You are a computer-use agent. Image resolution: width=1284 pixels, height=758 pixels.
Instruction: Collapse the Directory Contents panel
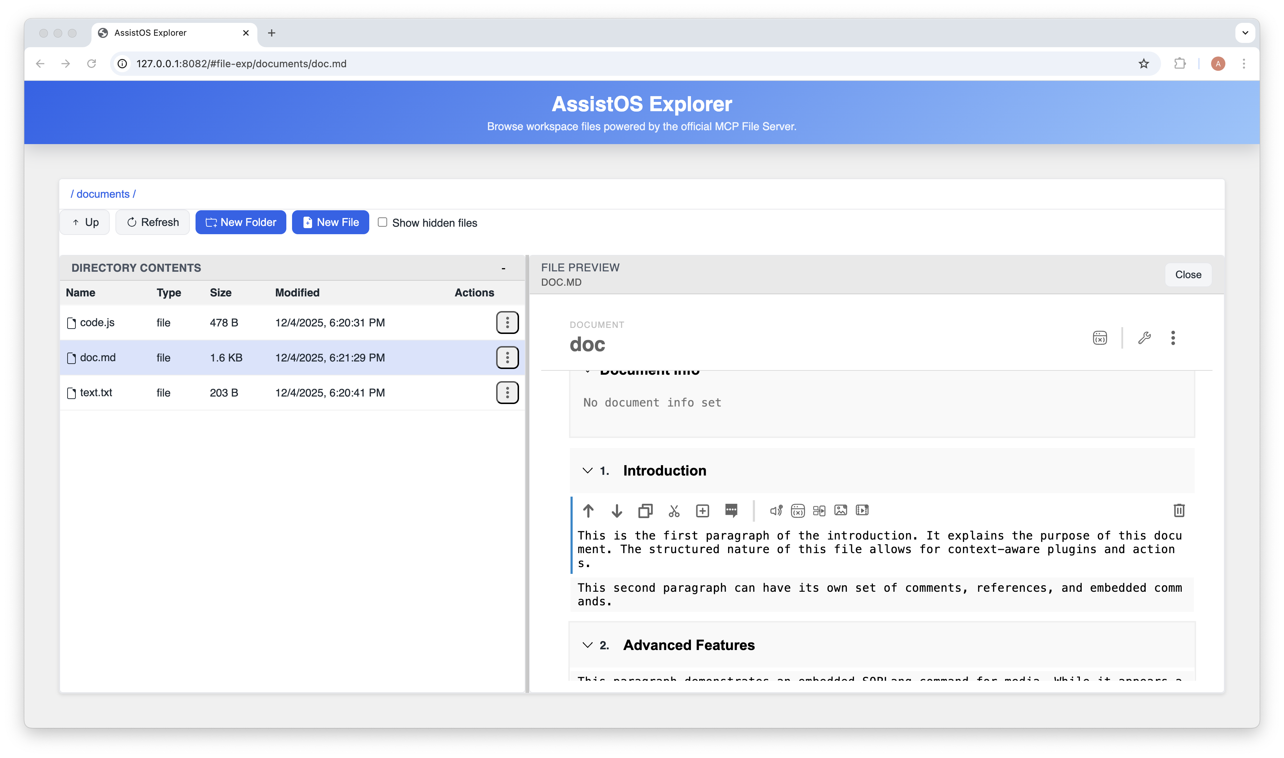click(x=503, y=268)
